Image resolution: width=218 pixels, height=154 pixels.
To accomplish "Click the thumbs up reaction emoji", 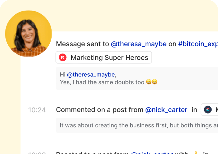I will click(x=196, y=153).
